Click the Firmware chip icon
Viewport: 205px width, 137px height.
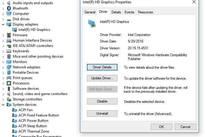click(9, 35)
